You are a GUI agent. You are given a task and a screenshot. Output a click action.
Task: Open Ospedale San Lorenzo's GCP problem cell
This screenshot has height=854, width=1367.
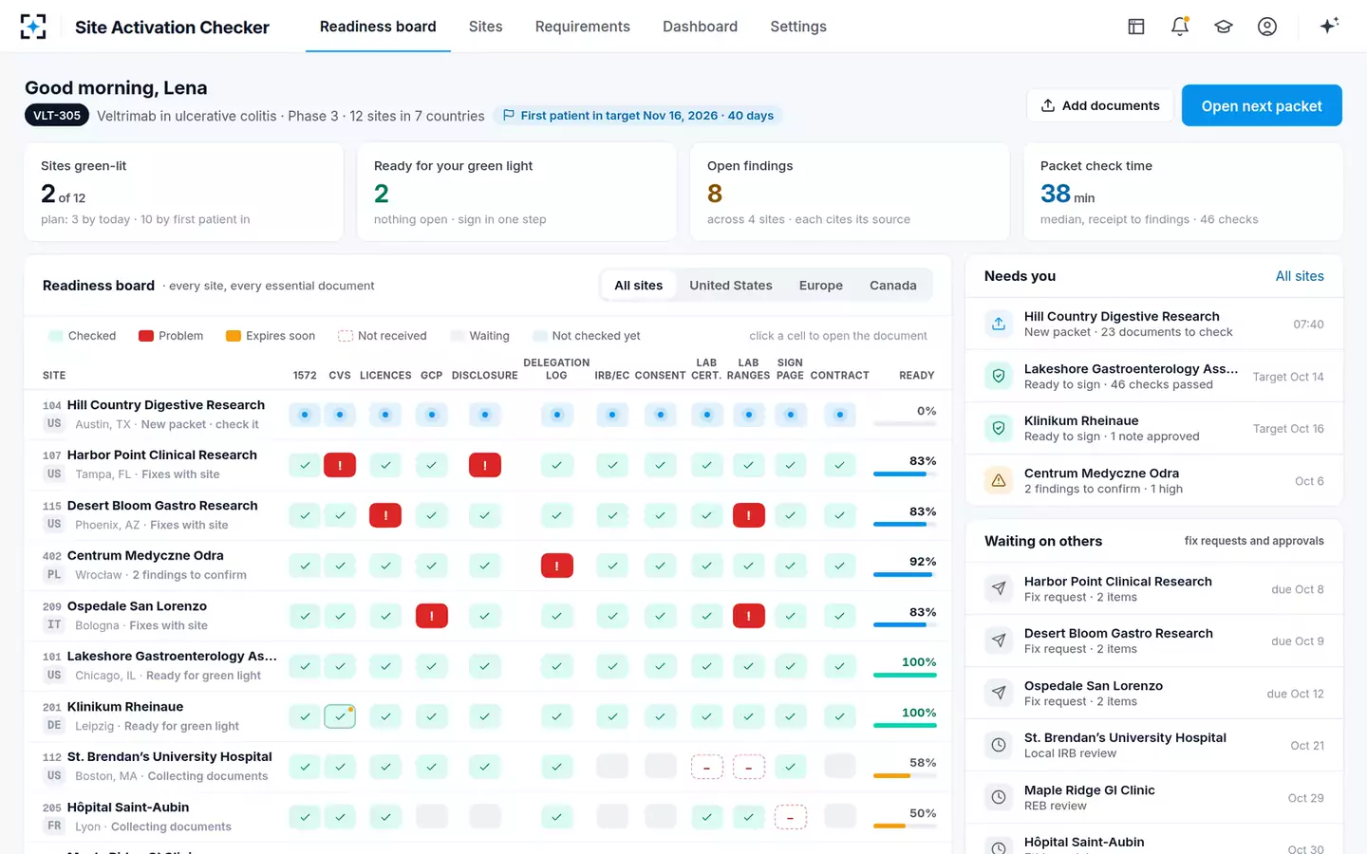[432, 616]
